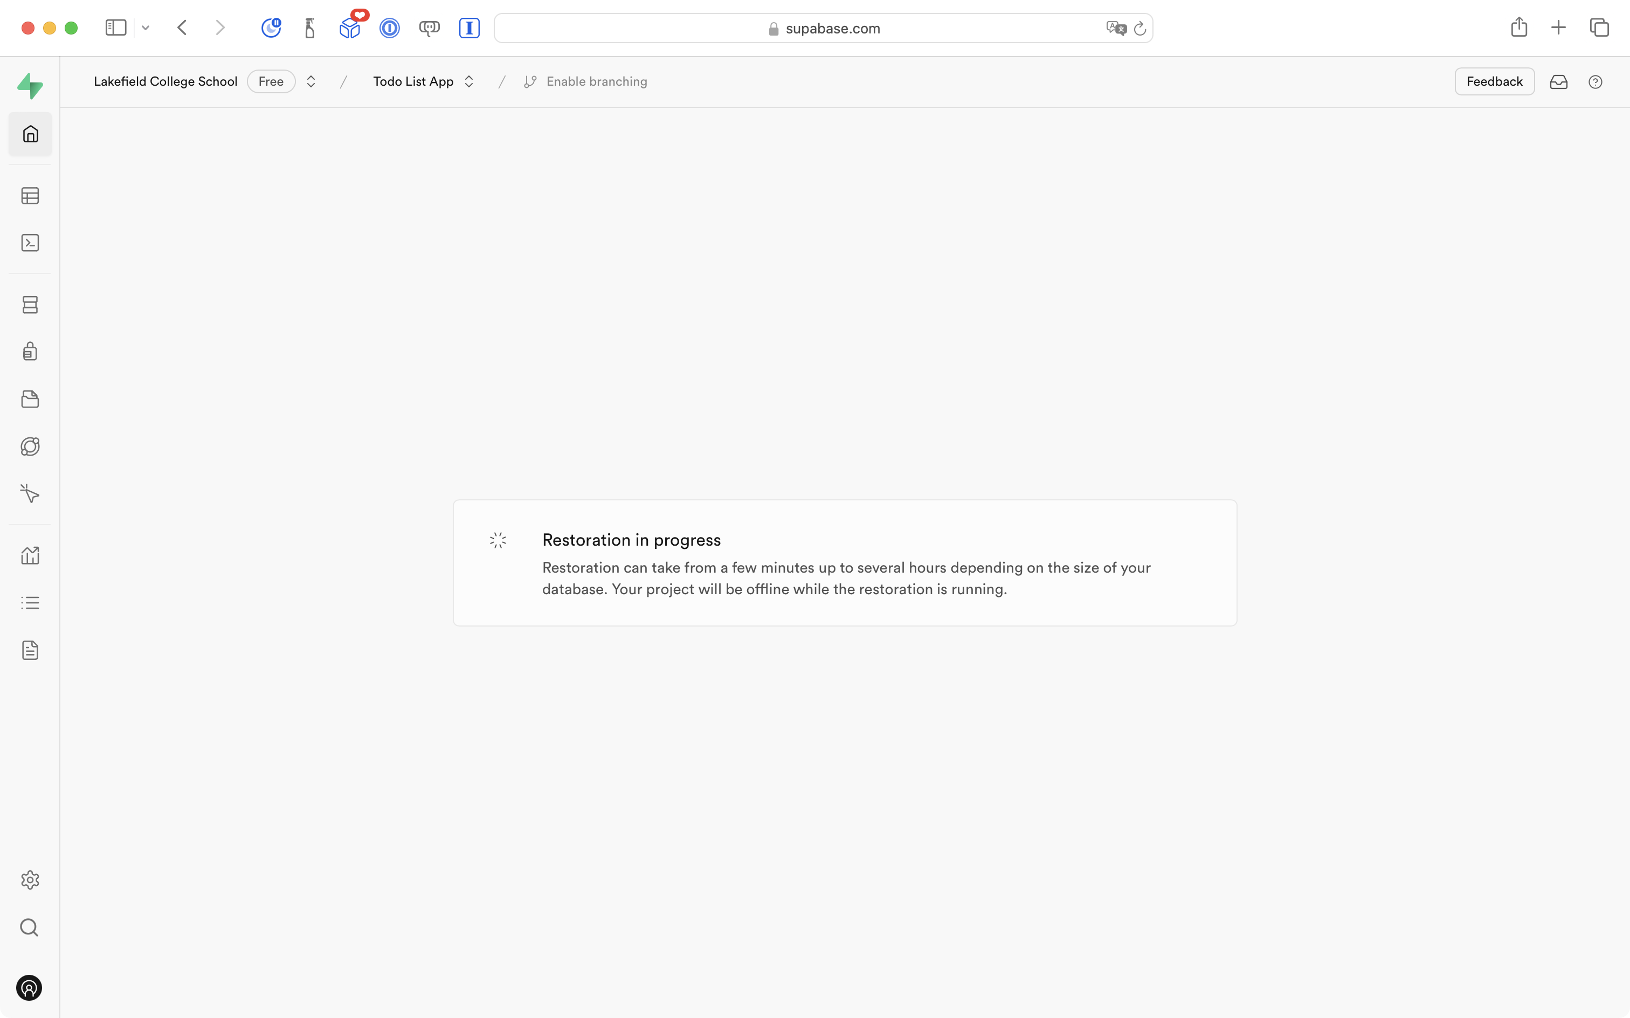Open the notifications inbox icon
The height and width of the screenshot is (1018, 1630).
click(1559, 81)
